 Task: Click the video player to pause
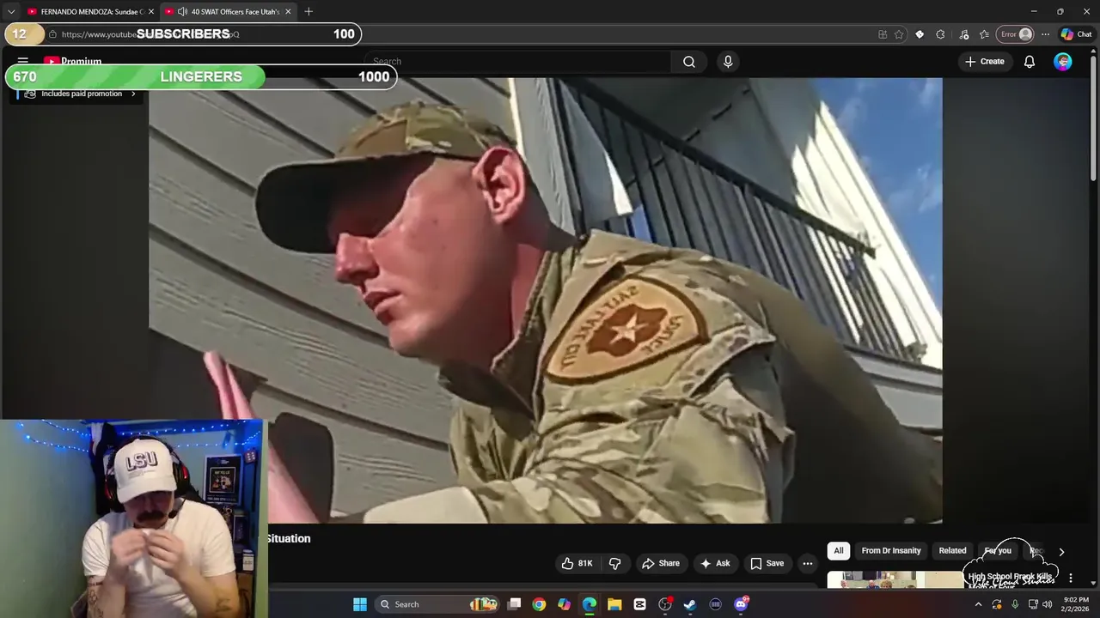point(545,300)
